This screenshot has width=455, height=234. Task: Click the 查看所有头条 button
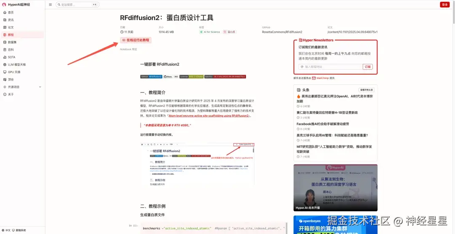coord(367,90)
